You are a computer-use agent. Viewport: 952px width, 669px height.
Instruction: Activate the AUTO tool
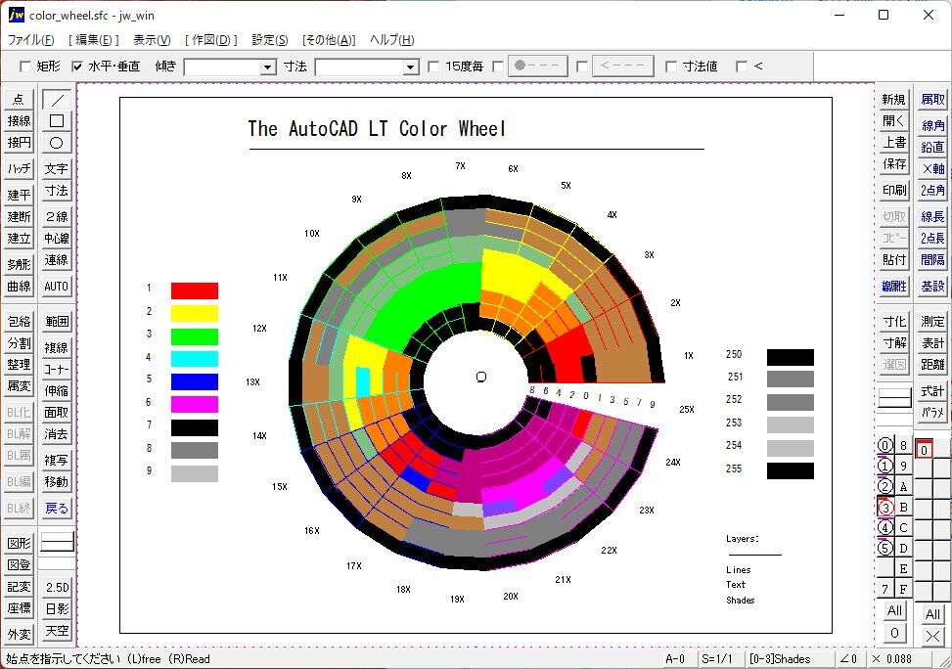[57, 286]
